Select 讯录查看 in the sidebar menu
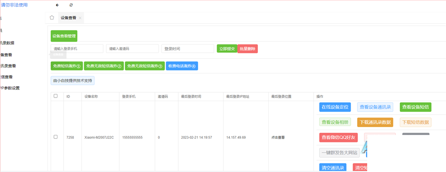The image size is (446, 172). 8,66
